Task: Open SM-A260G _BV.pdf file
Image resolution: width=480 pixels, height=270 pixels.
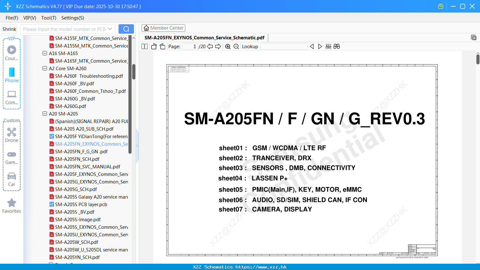Action: click(75, 98)
